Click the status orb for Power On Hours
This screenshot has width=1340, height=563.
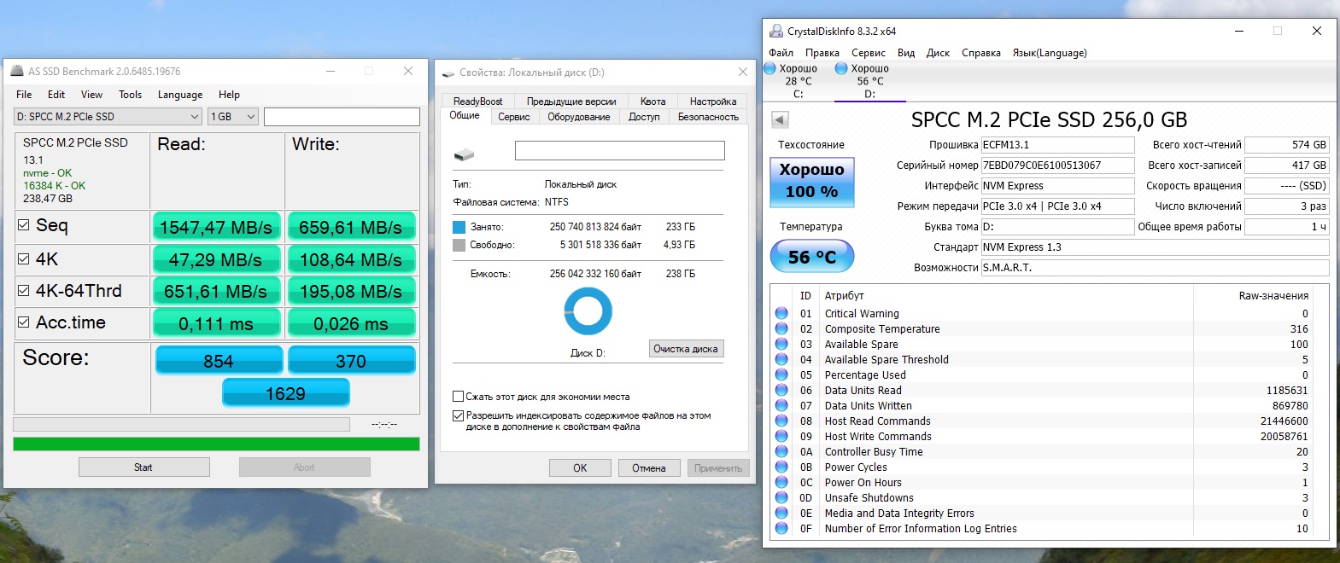(x=781, y=482)
